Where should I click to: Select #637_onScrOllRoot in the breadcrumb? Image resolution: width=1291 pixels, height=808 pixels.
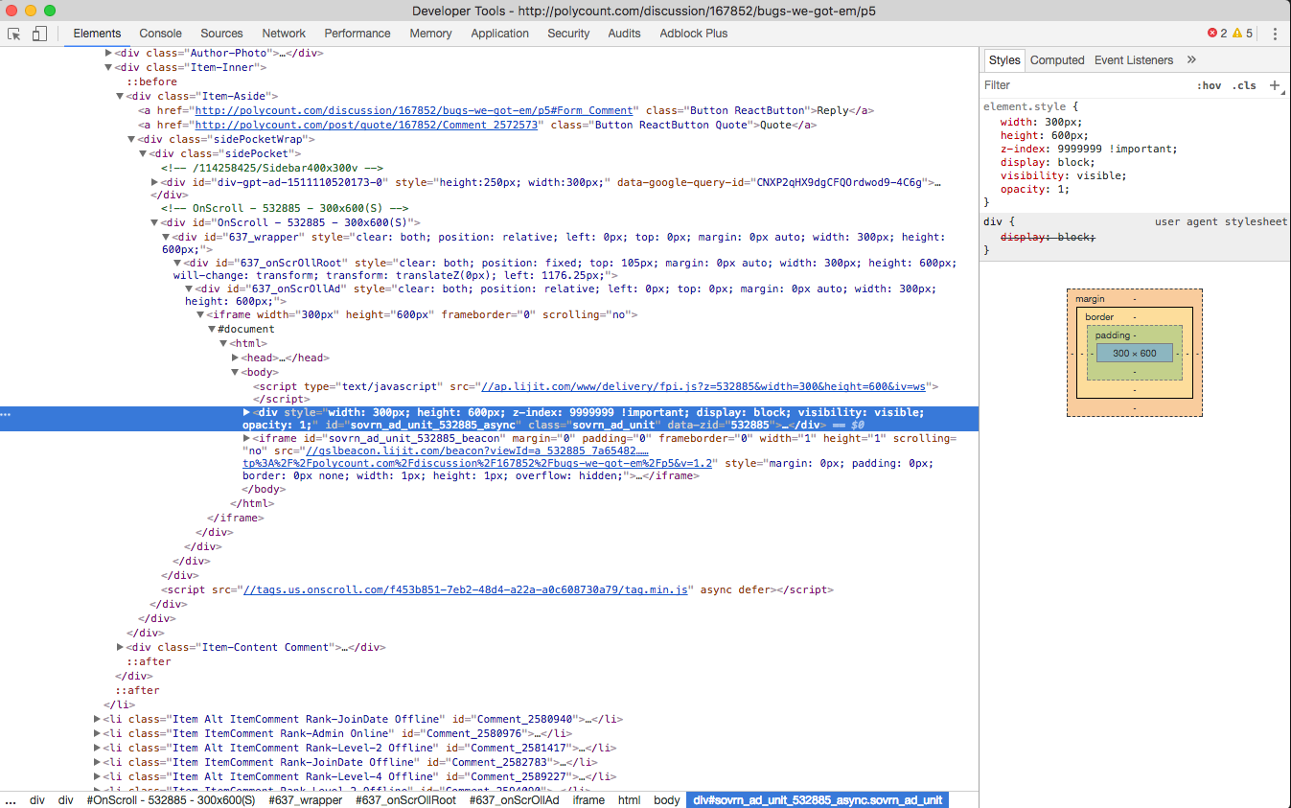point(405,799)
